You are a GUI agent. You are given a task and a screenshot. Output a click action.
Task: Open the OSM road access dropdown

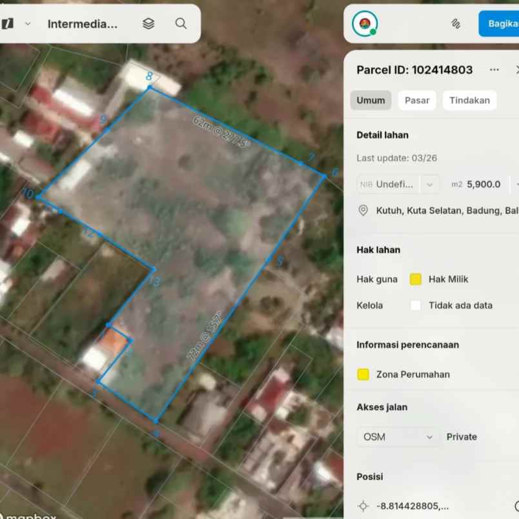[398, 437]
